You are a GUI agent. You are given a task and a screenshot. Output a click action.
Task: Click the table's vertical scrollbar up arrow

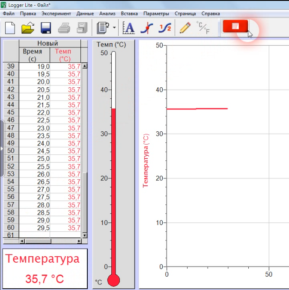[x=84, y=66]
